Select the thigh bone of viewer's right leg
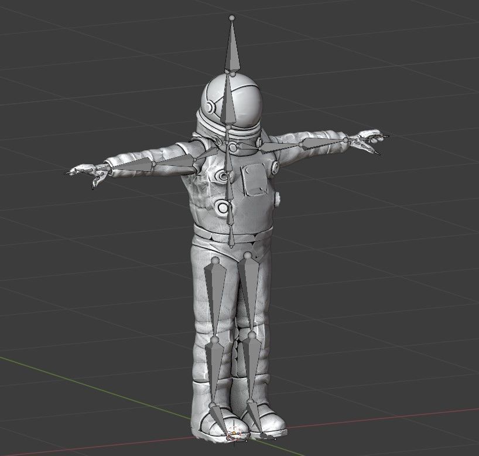The height and width of the screenshot is (456, 479). pos(249,292)
